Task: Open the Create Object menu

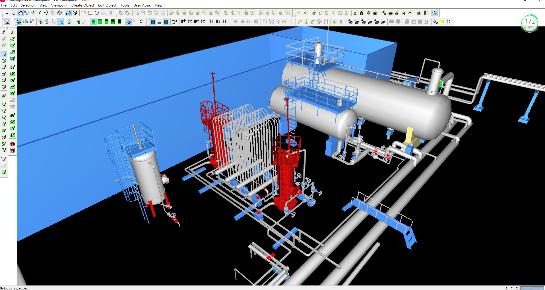Action: pyautogui.click(x=82, y=5)
